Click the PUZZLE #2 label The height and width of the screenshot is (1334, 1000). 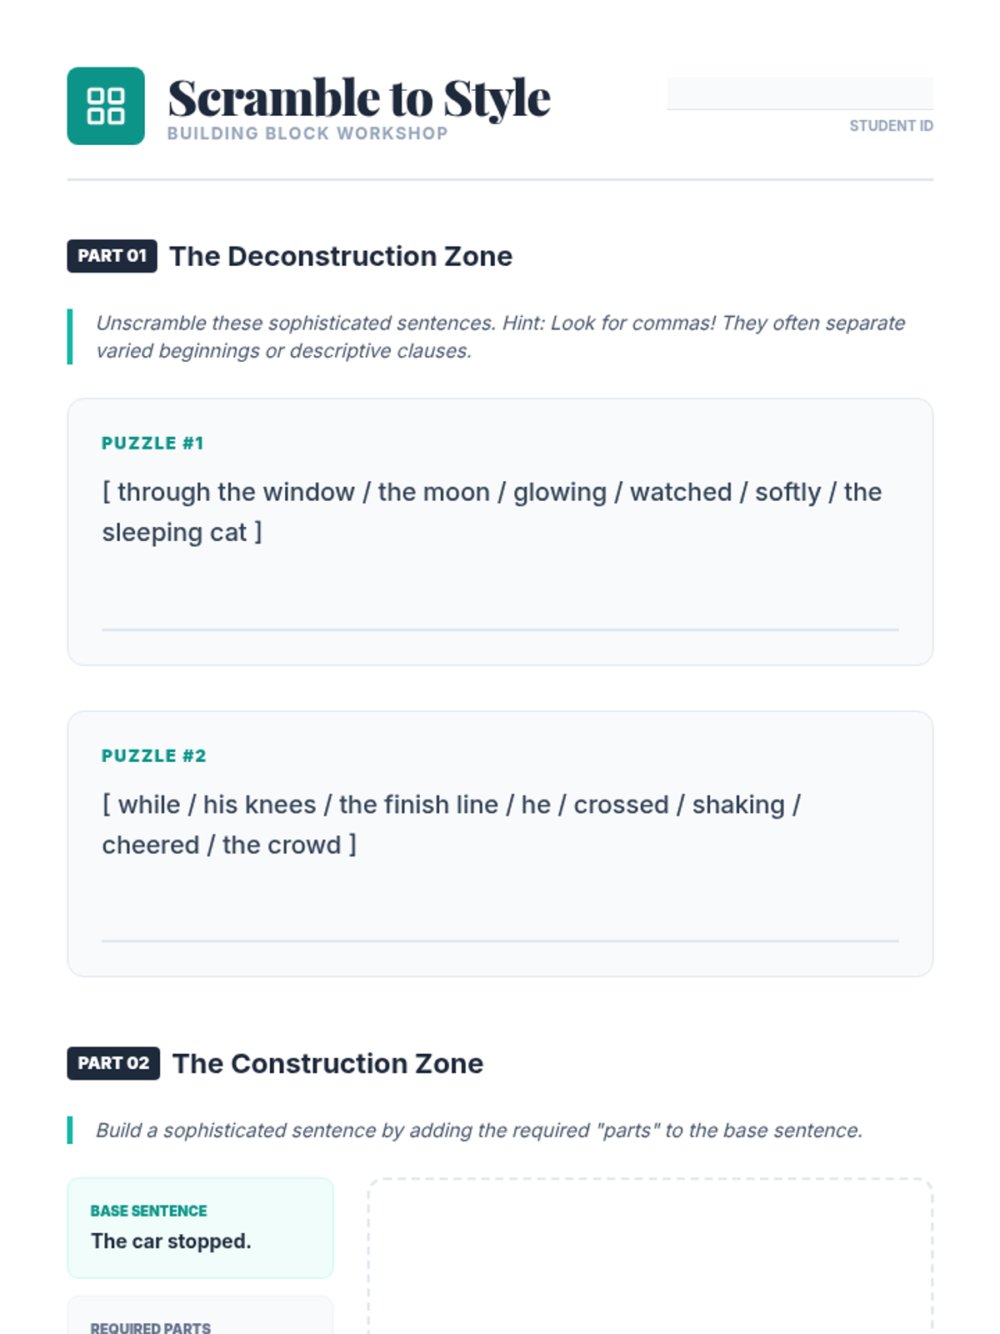coord(153,755)
